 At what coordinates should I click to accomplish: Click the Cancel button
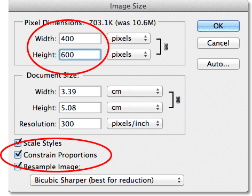pos(218,43)
